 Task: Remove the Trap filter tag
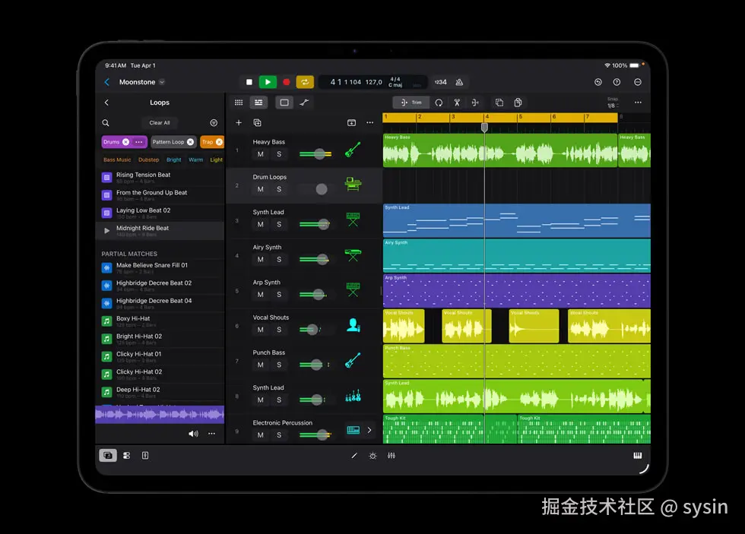click(219, 142)
